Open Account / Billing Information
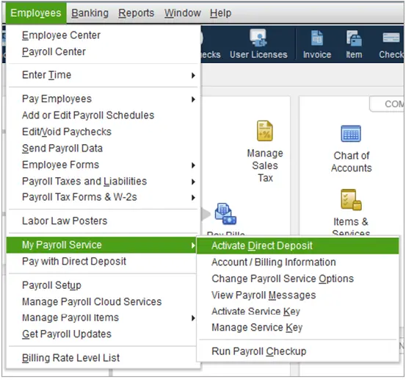The width and height of the screenshot is (406, 380). tap(298, 262)
